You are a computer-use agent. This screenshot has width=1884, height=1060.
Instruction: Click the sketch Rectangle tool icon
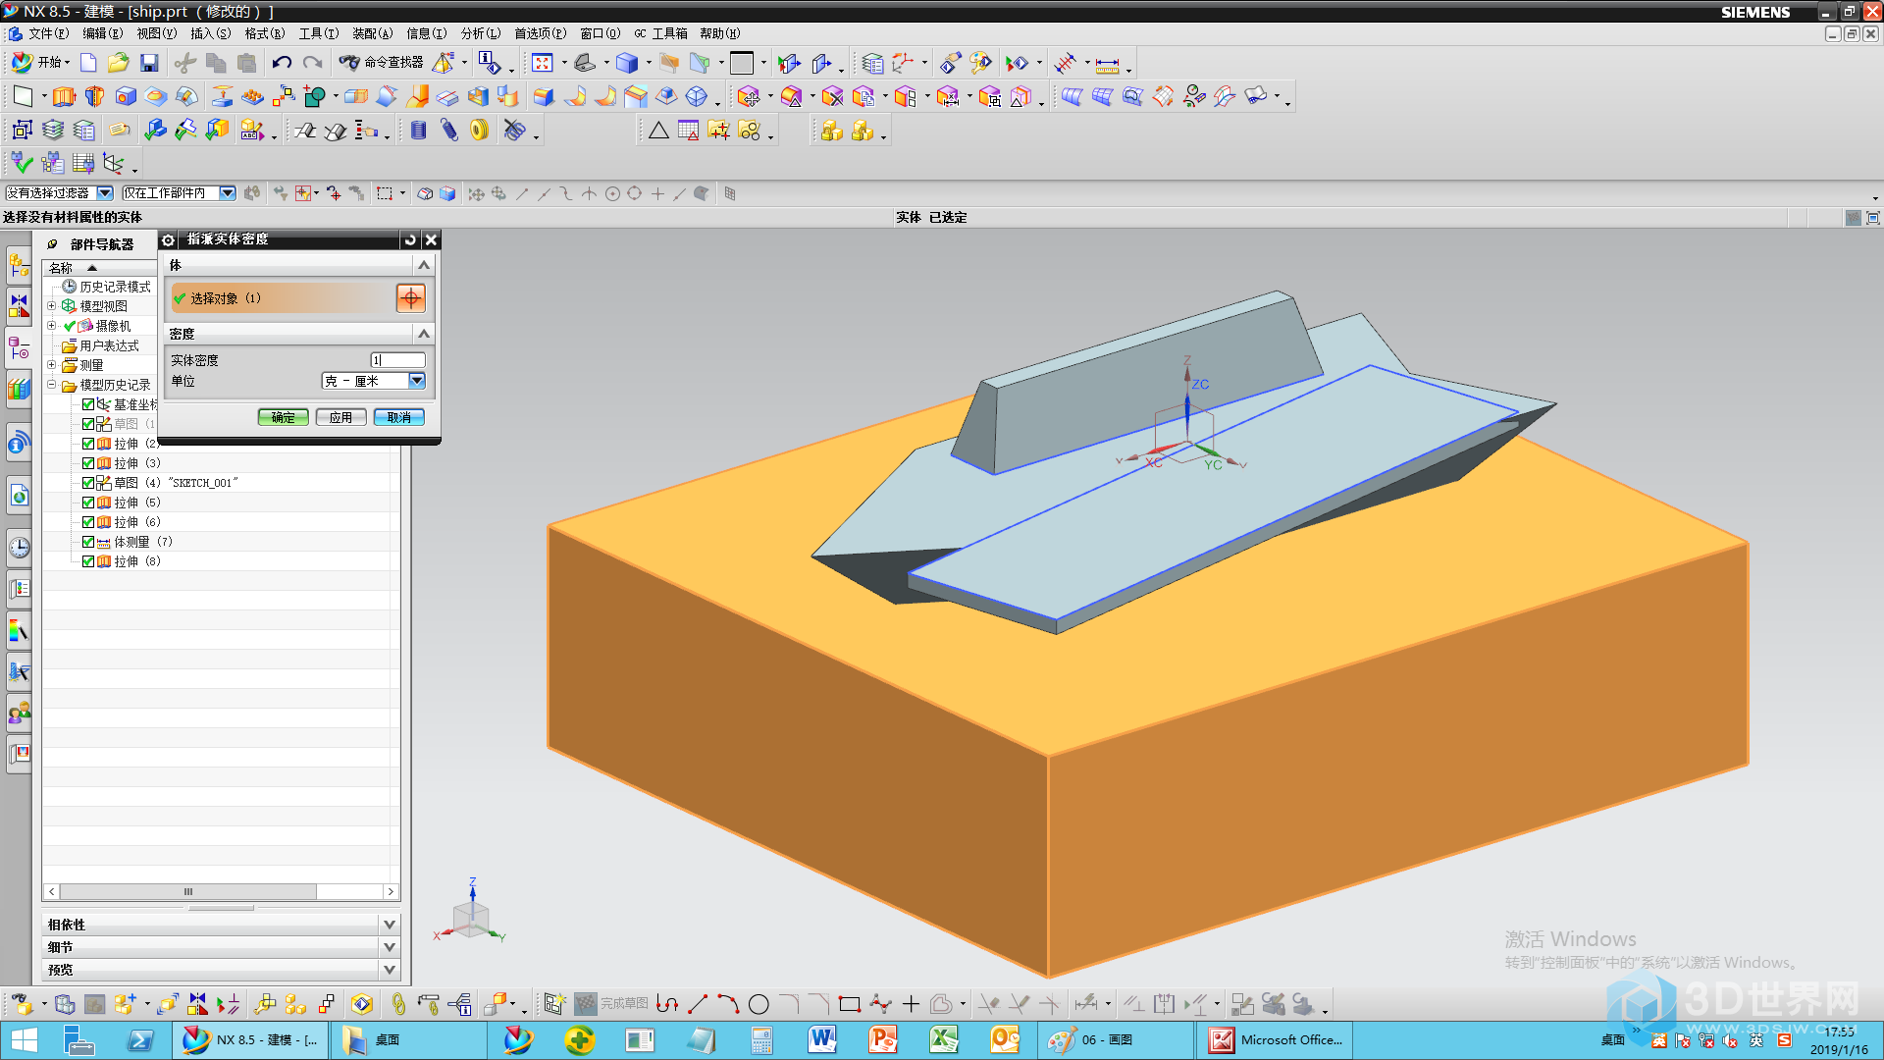click(x=850, y=1004)
